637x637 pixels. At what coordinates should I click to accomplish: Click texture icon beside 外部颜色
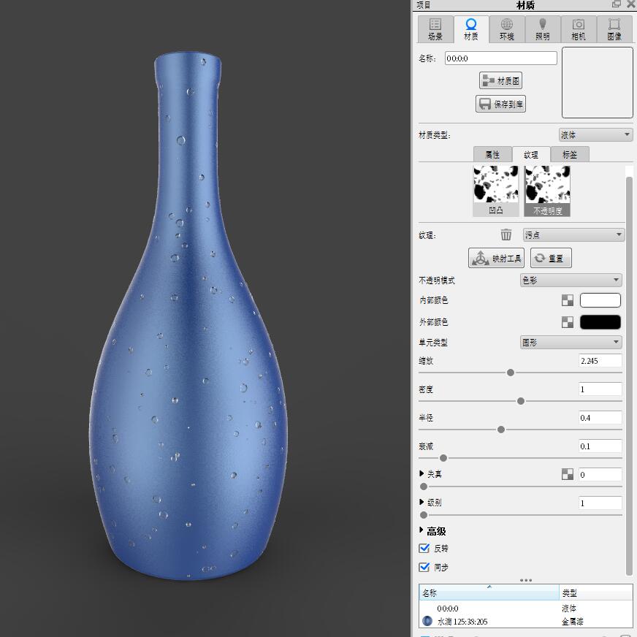tap(567, 322)
